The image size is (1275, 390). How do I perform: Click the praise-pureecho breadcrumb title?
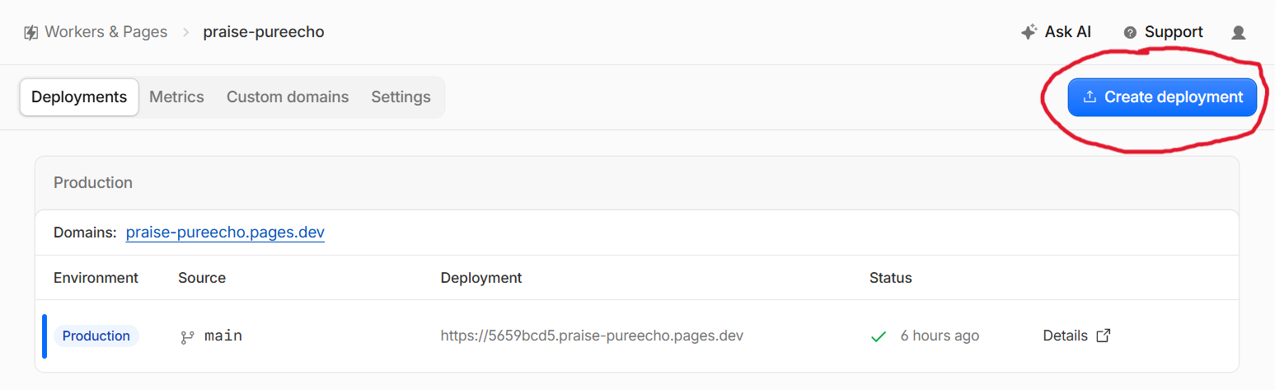(x=264, y=32)
